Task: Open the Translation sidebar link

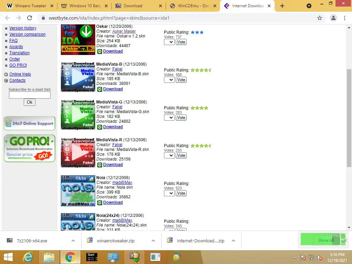Action: (20, 53)
